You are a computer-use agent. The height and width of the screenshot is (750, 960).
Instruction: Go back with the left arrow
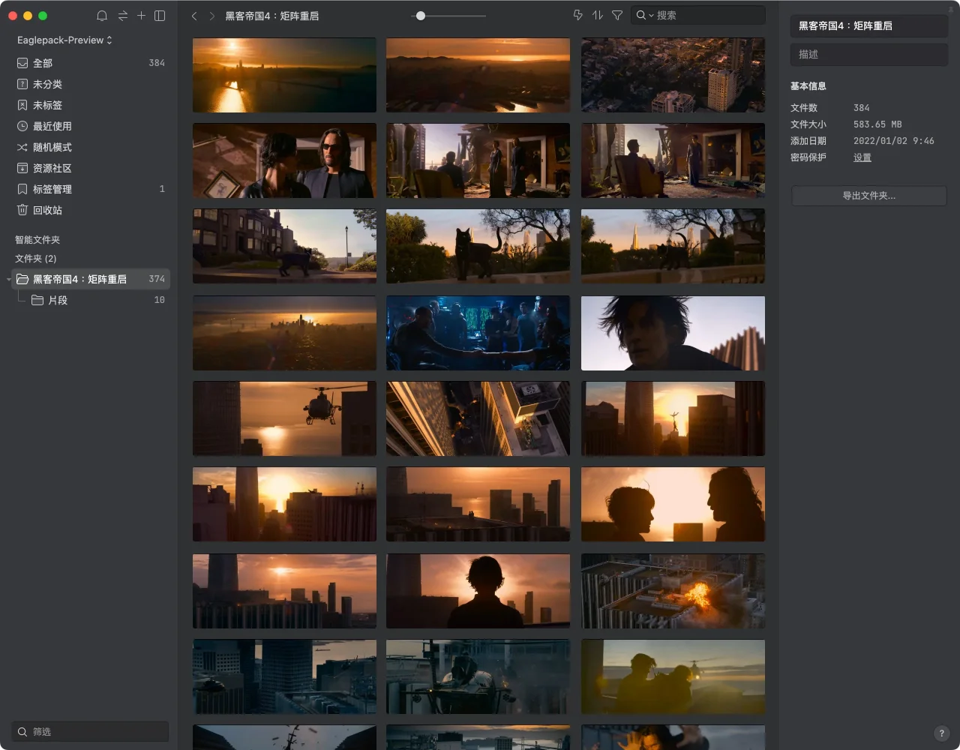[x=194, y=16]
